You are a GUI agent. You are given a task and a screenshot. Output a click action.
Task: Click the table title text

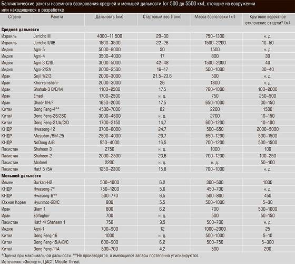point(128,6)
